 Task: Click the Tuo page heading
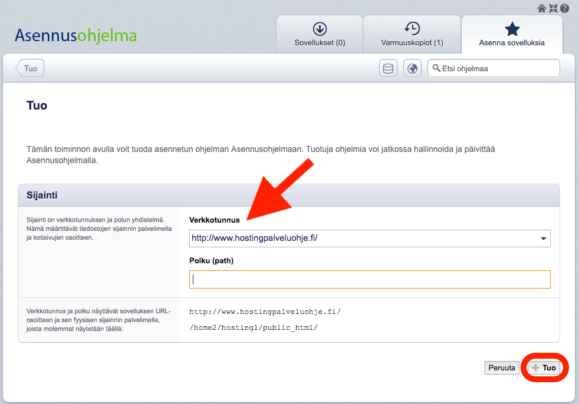tap(37, 105)
